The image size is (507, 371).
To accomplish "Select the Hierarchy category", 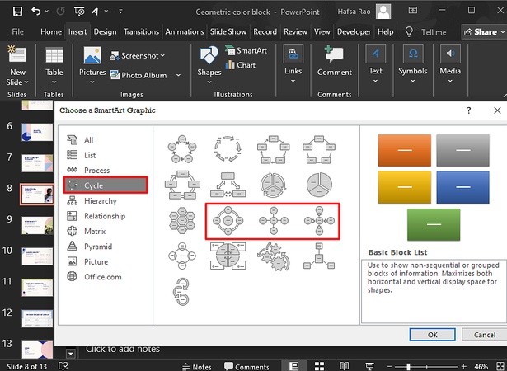I will pos(100,201).
